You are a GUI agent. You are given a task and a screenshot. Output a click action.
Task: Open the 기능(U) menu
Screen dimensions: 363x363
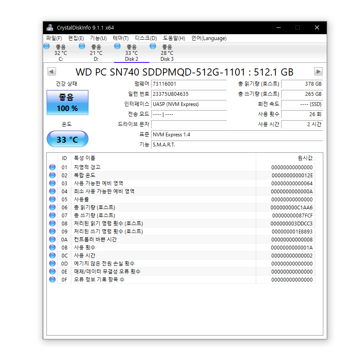98,38
